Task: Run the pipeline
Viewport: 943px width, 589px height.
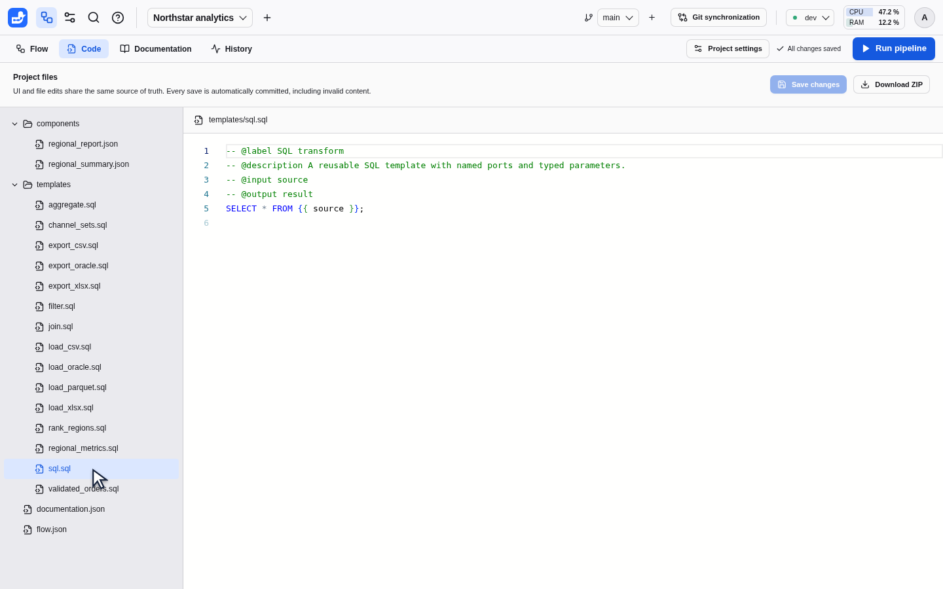Action: [894, 49]
